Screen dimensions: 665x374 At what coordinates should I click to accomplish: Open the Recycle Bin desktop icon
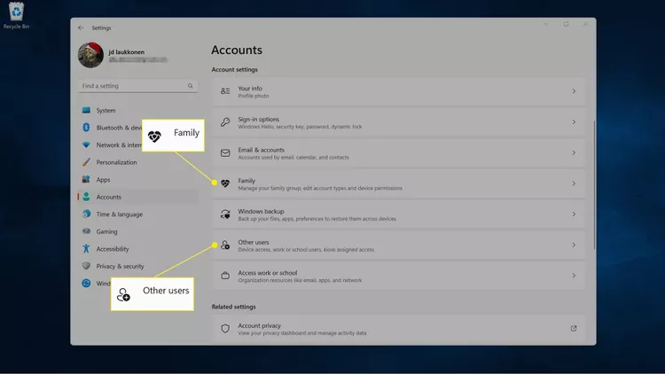point(16,16)
